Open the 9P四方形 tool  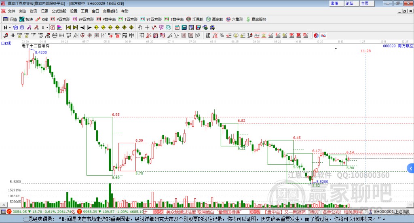click(83, 19)
